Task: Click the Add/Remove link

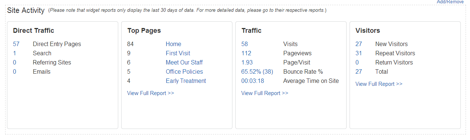Action: [450, 2]
